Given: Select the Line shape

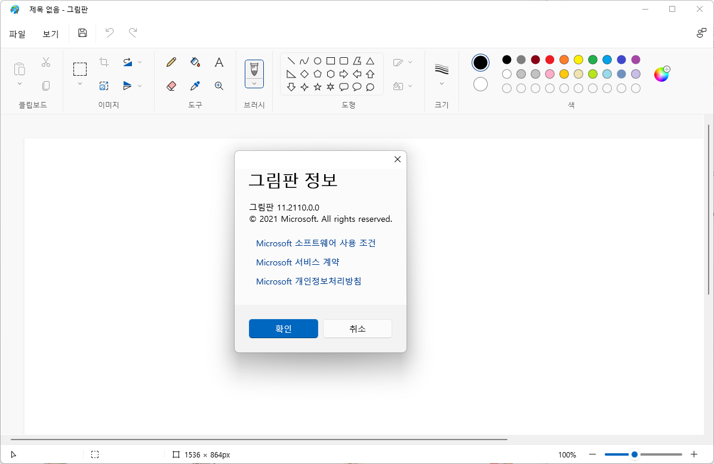Looking at the screenshot, I should (x=291, y=60).
